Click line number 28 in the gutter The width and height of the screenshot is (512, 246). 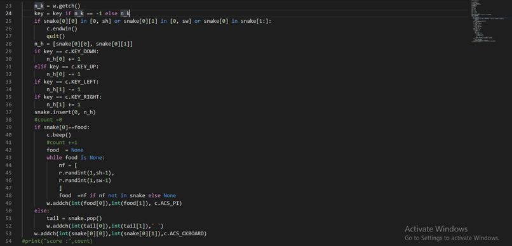(x=8, y=44)
